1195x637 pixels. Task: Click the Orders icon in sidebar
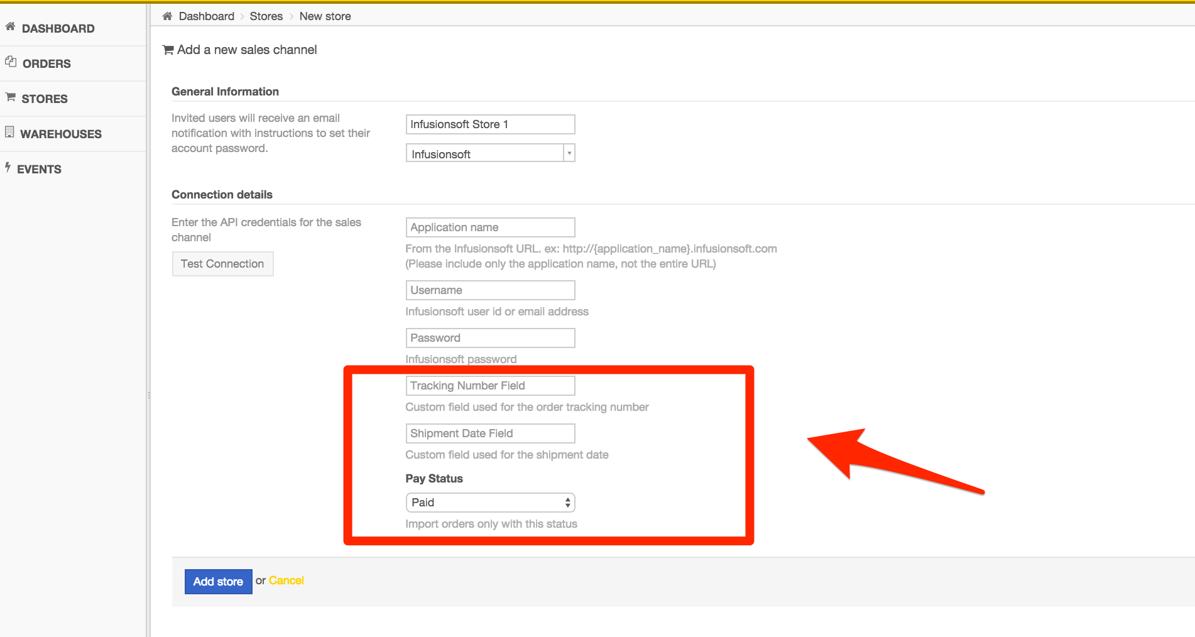tap(11, 62)
